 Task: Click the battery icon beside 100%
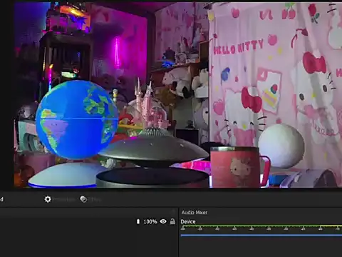138,221
